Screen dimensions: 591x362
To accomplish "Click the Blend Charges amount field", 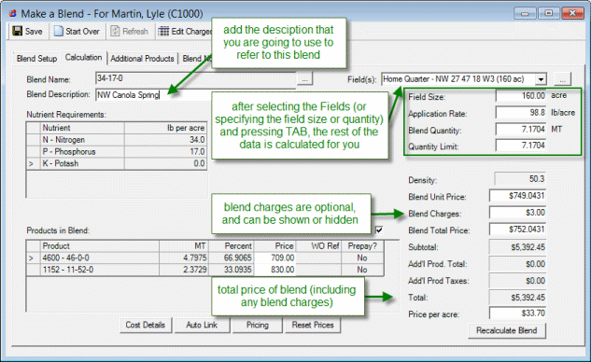I will [x=517, y=213].
